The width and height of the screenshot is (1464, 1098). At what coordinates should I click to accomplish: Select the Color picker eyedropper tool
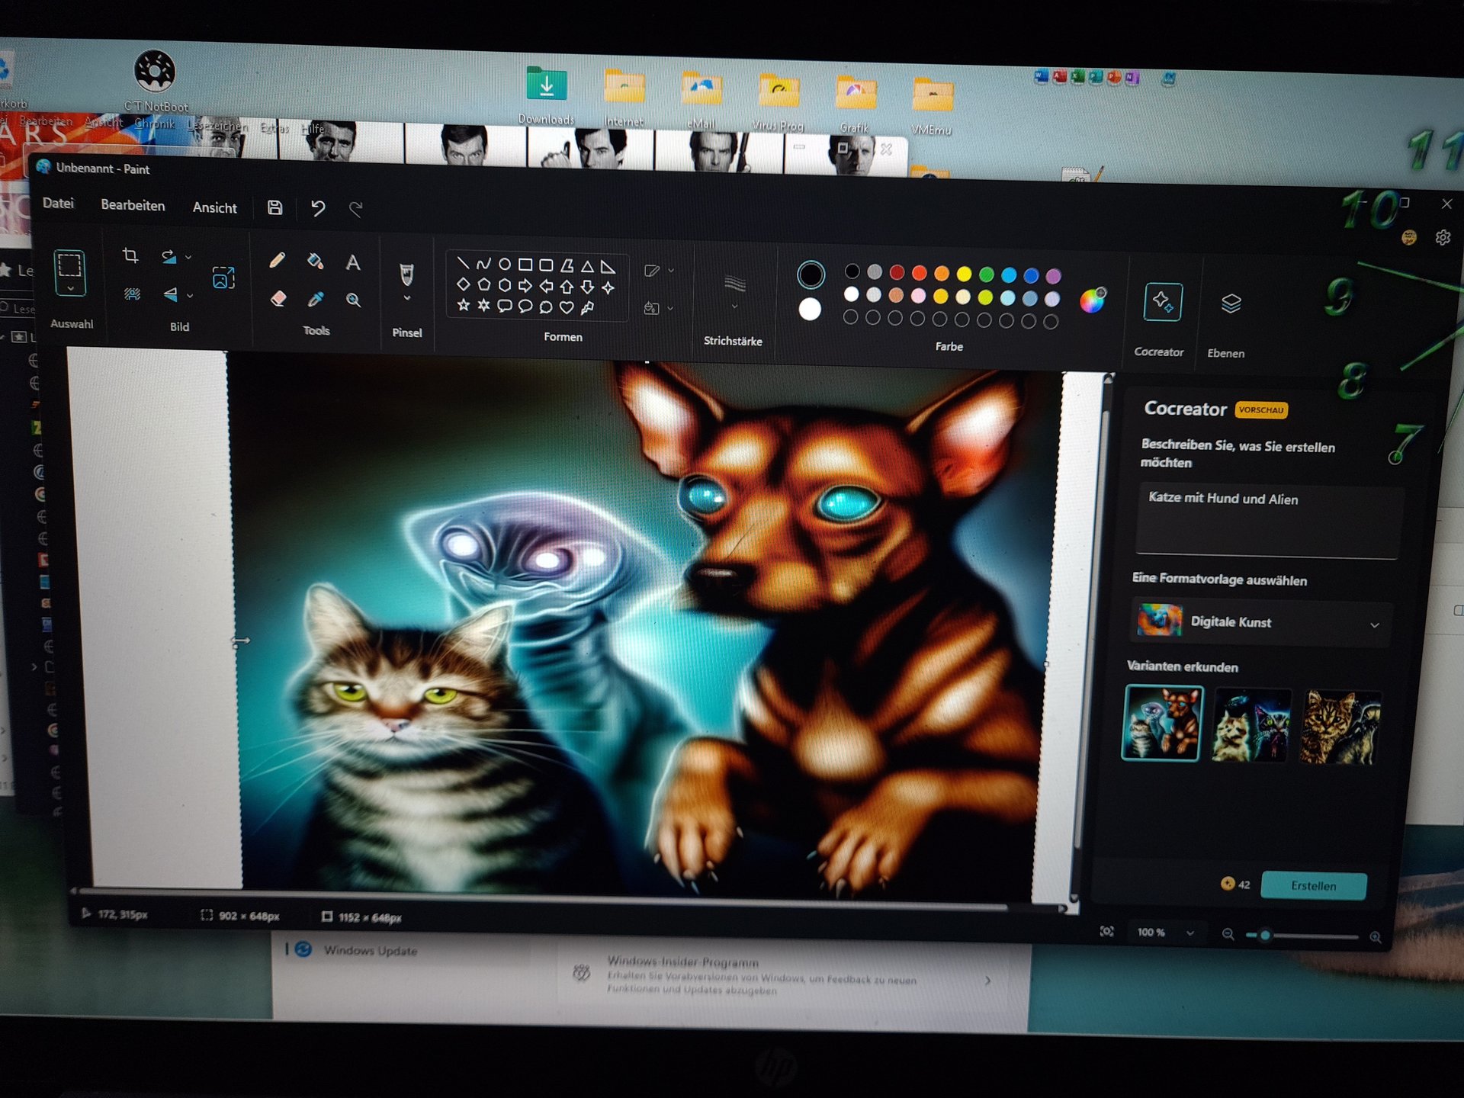[x=315, y=299]
